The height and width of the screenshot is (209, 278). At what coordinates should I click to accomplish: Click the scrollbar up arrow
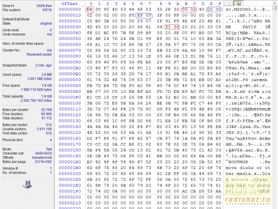point(275,3)
